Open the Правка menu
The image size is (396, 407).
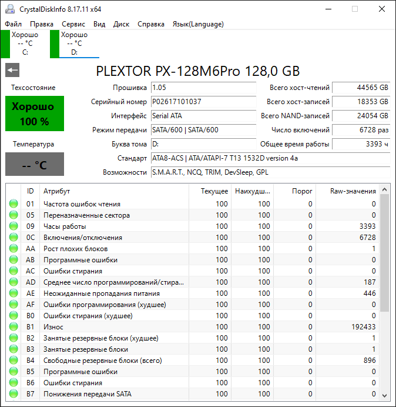coord(42,24)
